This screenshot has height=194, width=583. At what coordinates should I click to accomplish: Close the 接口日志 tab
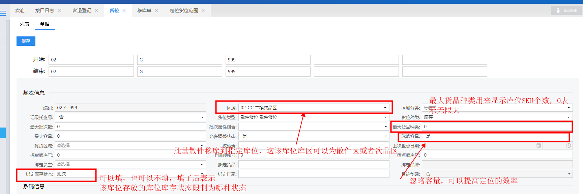(x=59, y=10)
